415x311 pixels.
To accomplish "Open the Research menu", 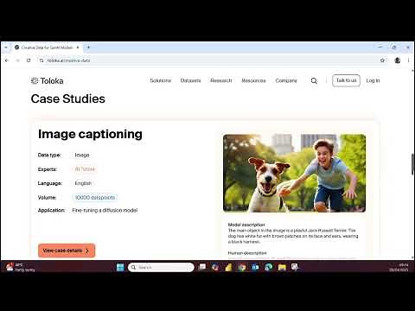I will 221,80.
